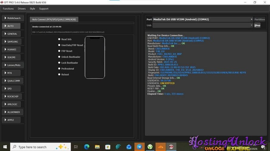270x151 pixels.
Task: Click the Brand CRELANDER log line
Action: click(x=159, y=49)
